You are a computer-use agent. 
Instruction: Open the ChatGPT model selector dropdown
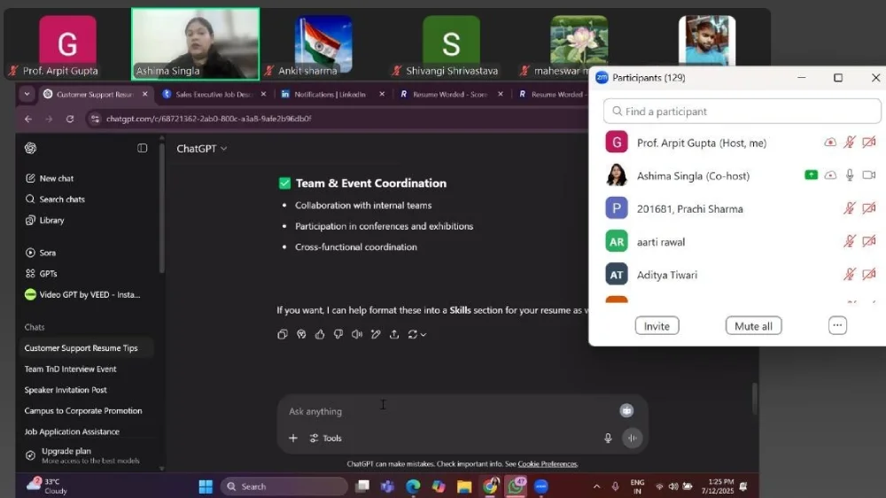pyautogui.click(x=201, y=149)
